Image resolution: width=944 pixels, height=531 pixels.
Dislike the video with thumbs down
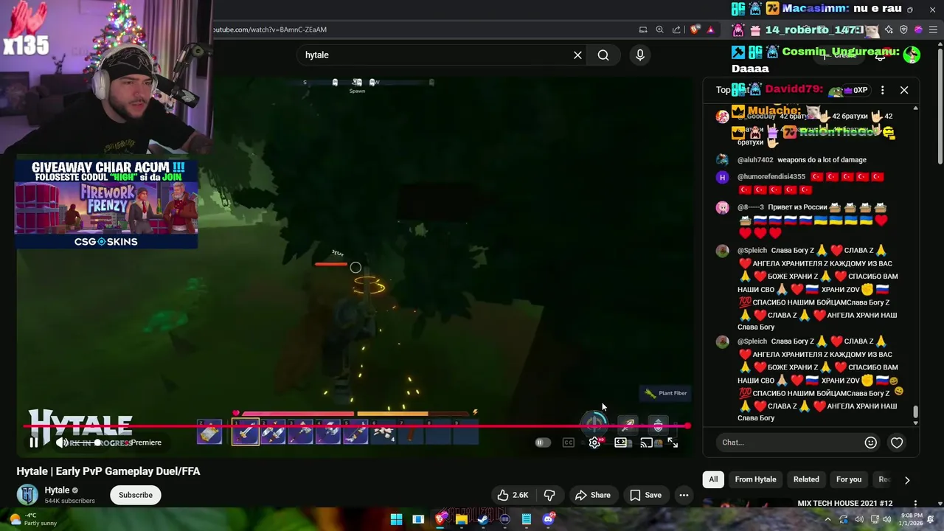(x=549, y=495)
